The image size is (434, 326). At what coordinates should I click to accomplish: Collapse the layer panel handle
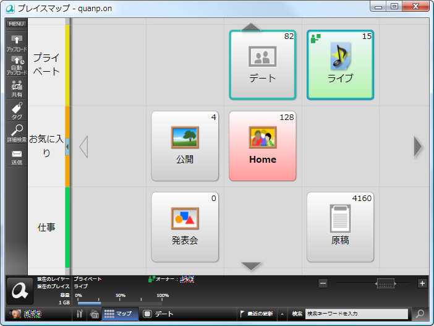point(67,146)
